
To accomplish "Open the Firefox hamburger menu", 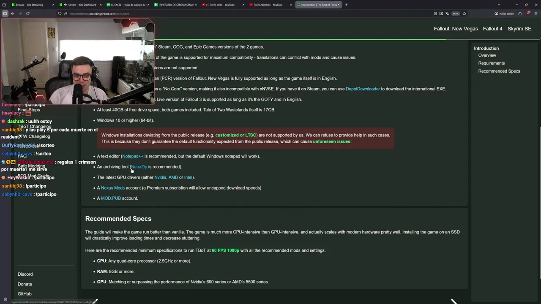I will click(x=536, y=14).
